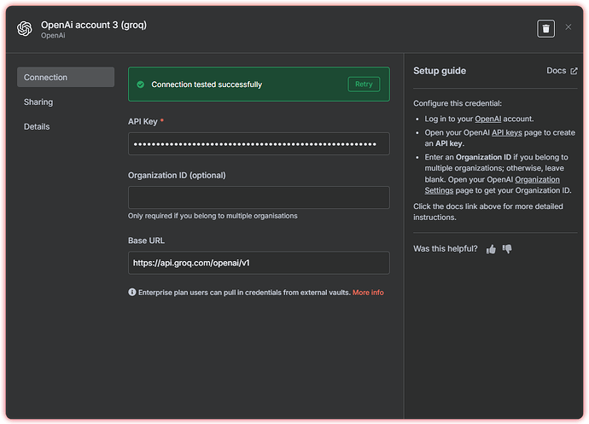589x424 pixels.
Task: Open the Docs link
Action: (562, 71)
